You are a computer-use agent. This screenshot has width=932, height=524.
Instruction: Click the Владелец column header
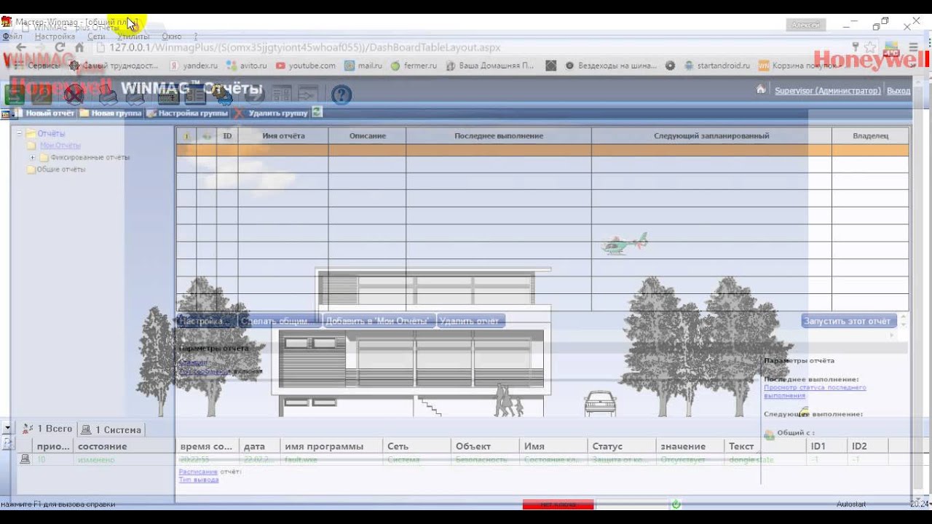(870, 136)
